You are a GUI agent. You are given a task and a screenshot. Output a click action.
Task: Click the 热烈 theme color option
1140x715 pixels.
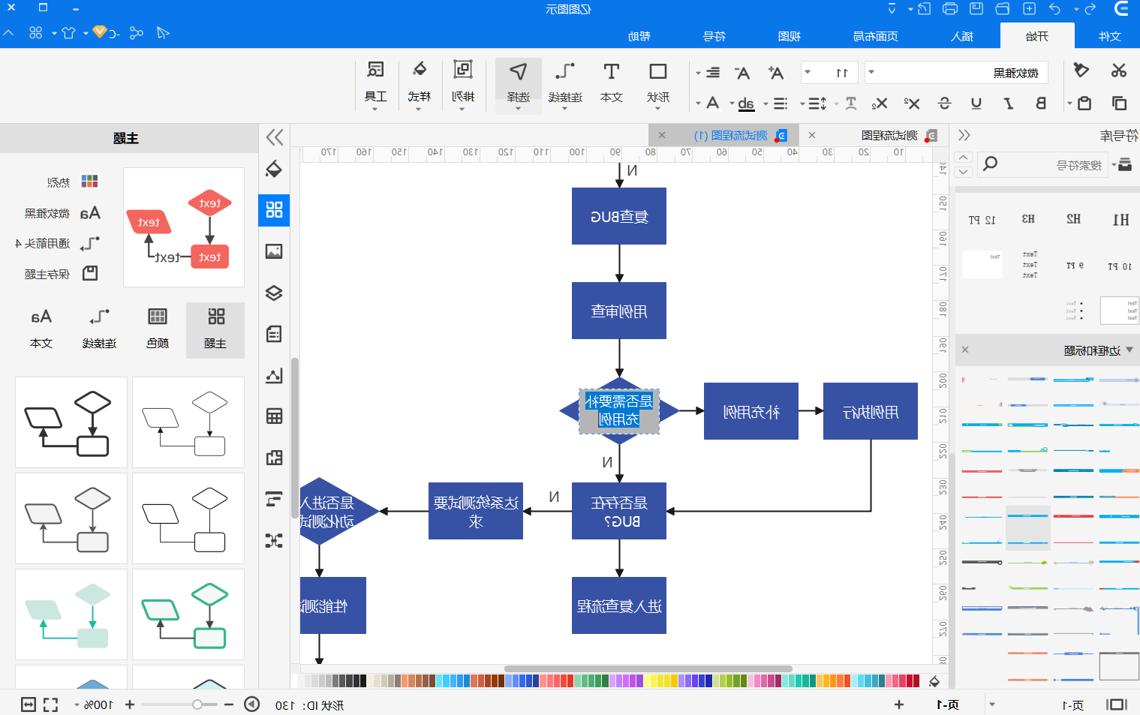[x=72, y=182]
